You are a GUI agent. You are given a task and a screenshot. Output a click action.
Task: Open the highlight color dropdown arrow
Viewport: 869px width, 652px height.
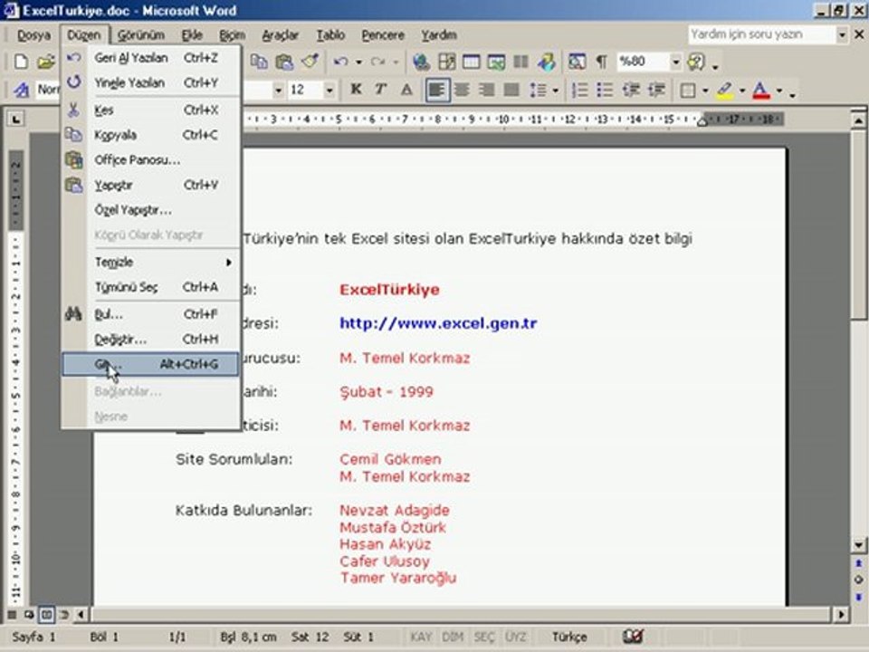742,91
